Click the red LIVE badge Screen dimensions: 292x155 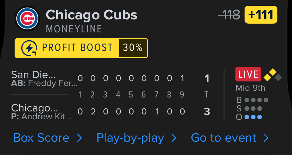tap(248, 74)
